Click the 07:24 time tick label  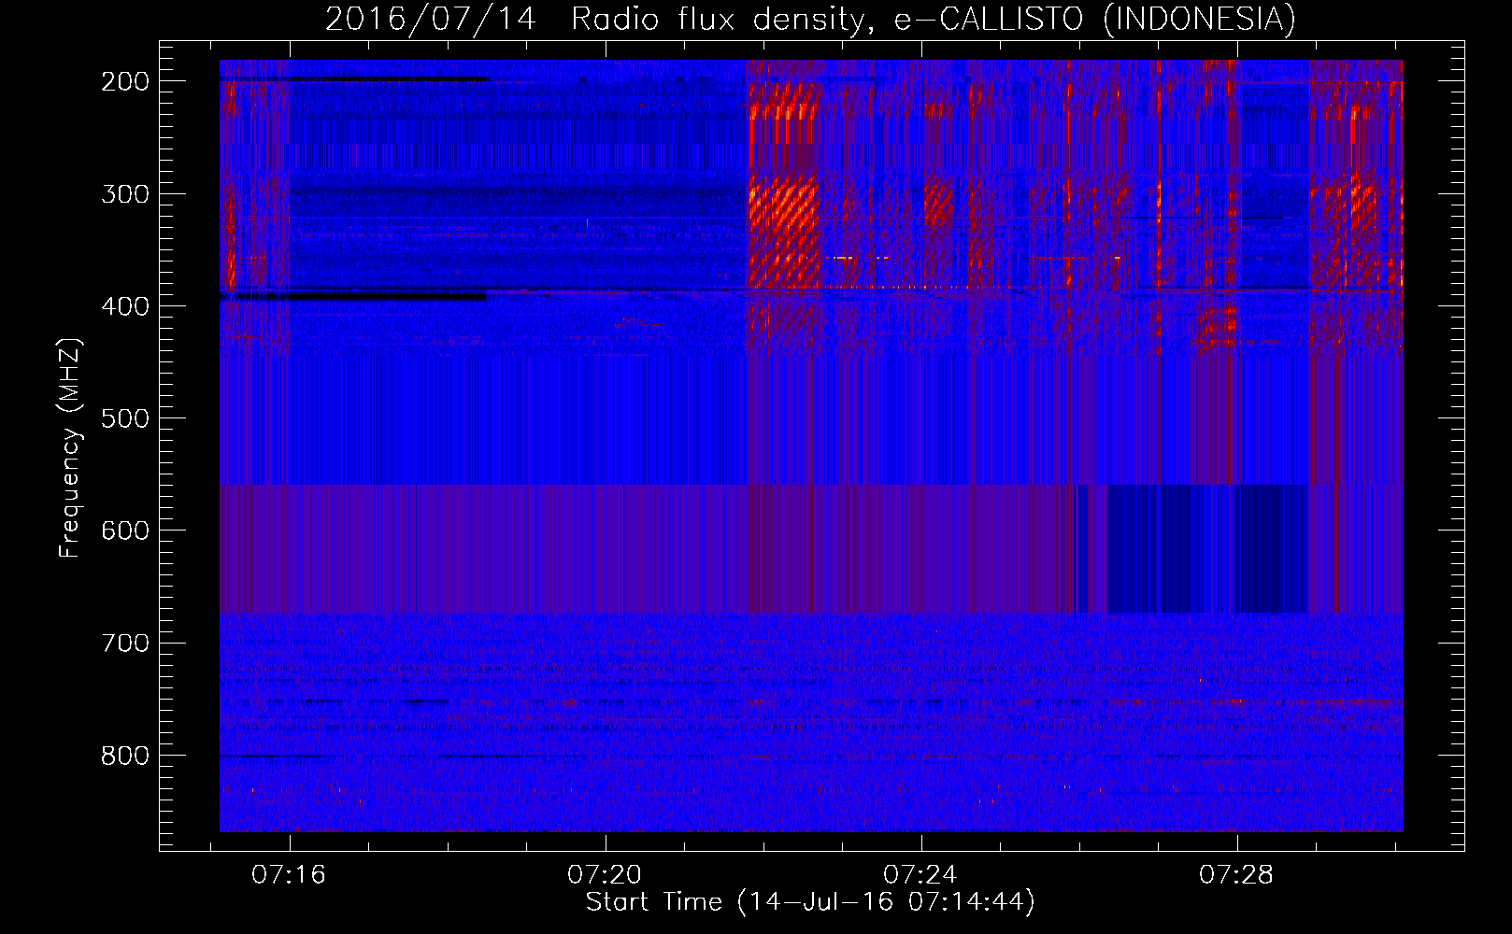(x=920, y=874)
